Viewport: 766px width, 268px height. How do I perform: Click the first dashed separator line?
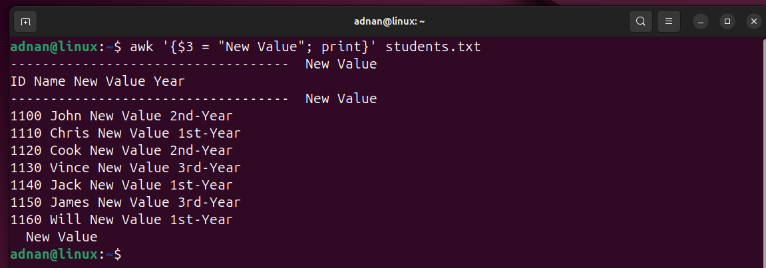point(194,65)
